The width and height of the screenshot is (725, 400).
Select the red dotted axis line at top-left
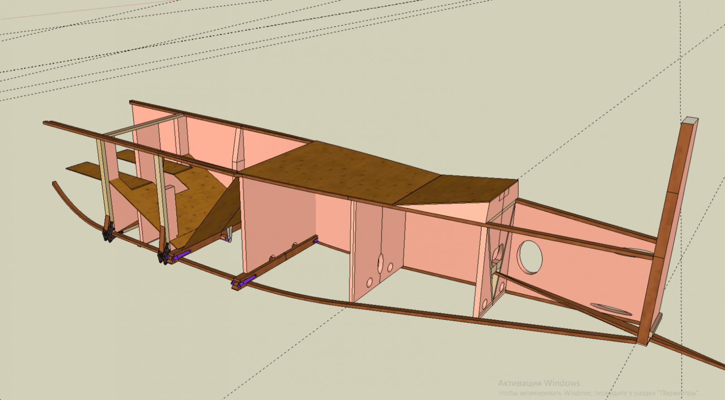(27, 17)
